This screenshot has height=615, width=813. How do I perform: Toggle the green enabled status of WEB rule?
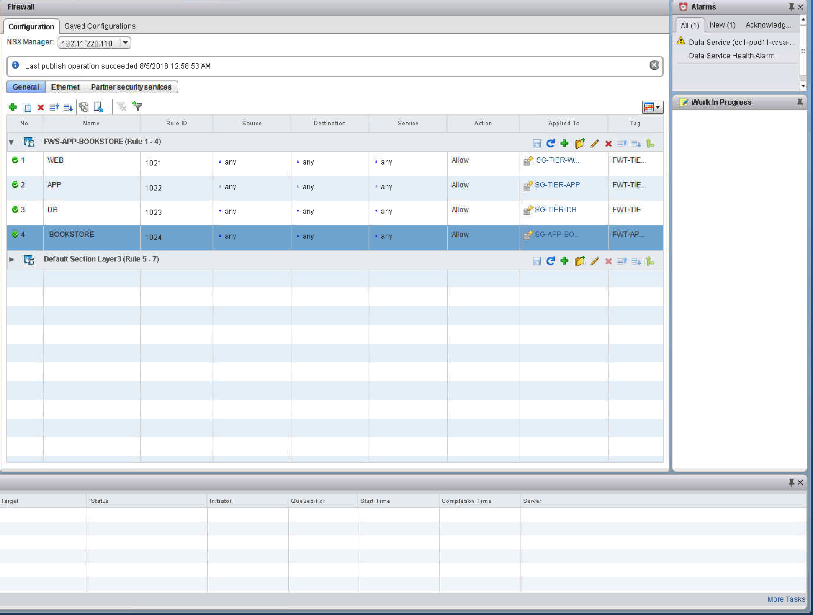(x=15, y=160)
